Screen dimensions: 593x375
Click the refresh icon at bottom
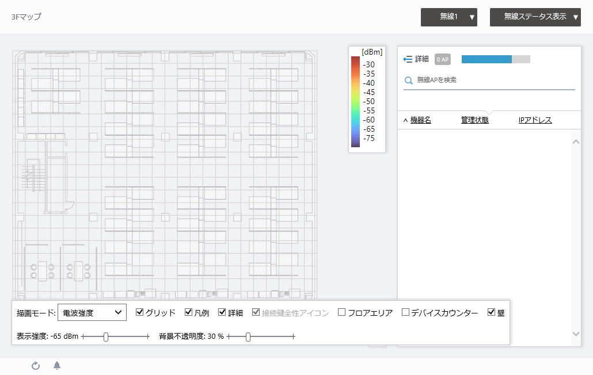pos(36,366)
